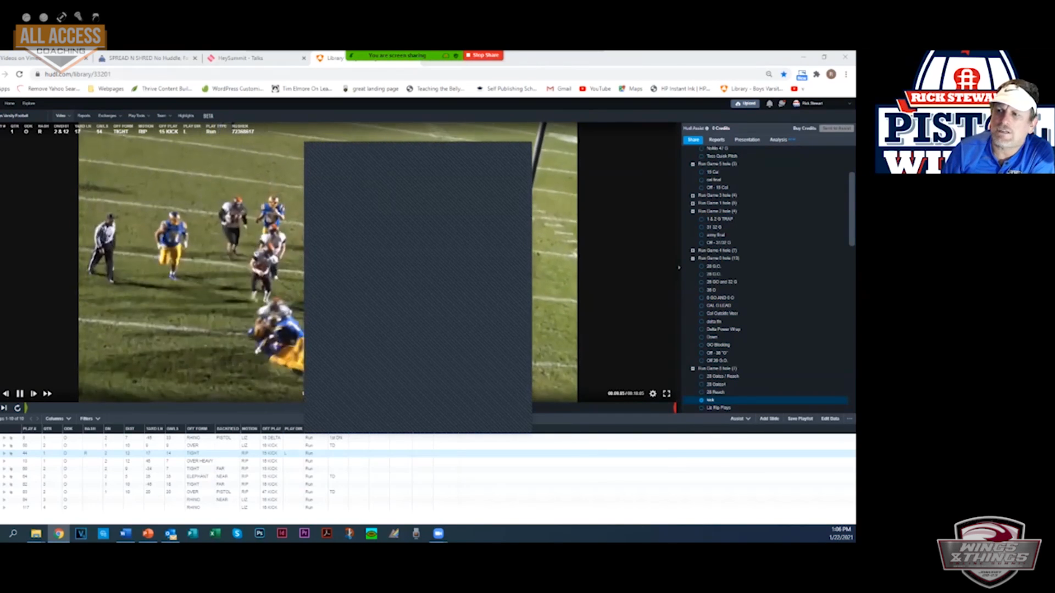Screen dimensions: 1055x593
Task: Select the Toss Quick Pitch radio option
Action: pos(702,156)
